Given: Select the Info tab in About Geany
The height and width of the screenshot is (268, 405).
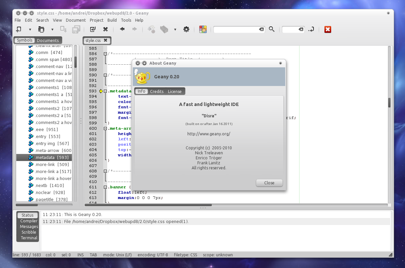Looking at the screenshot, I should [x=141, y=91].
